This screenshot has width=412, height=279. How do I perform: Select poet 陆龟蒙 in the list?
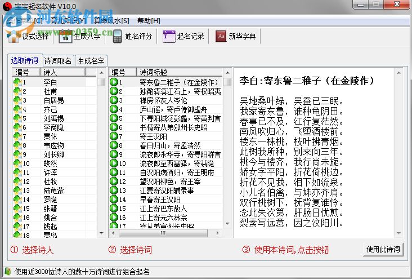click(53, 191)
